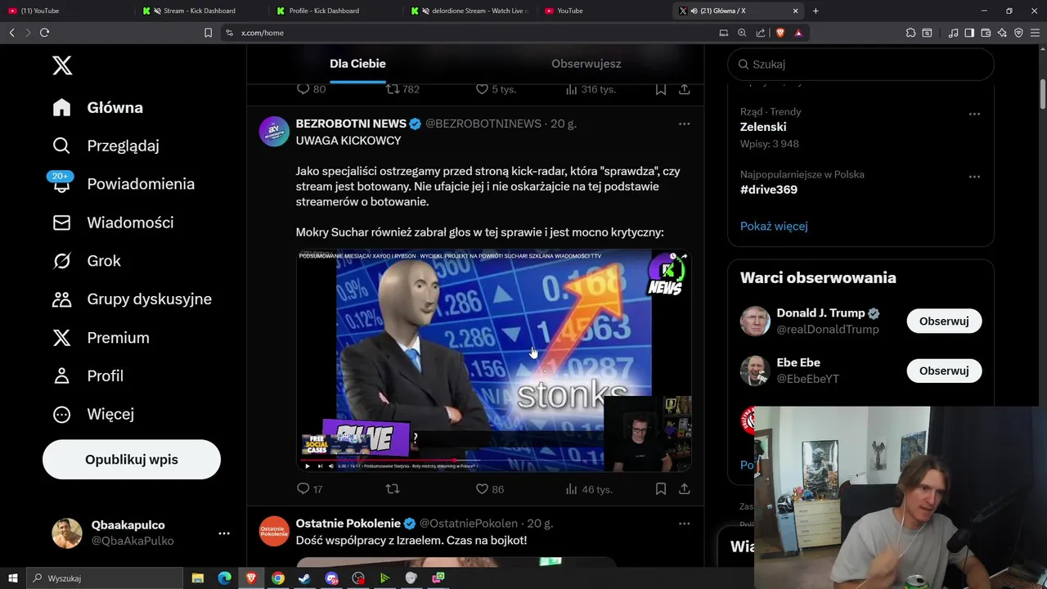Click the Opublikuj wpis button
1047x589 pixels.
click(x=132, y=460)
